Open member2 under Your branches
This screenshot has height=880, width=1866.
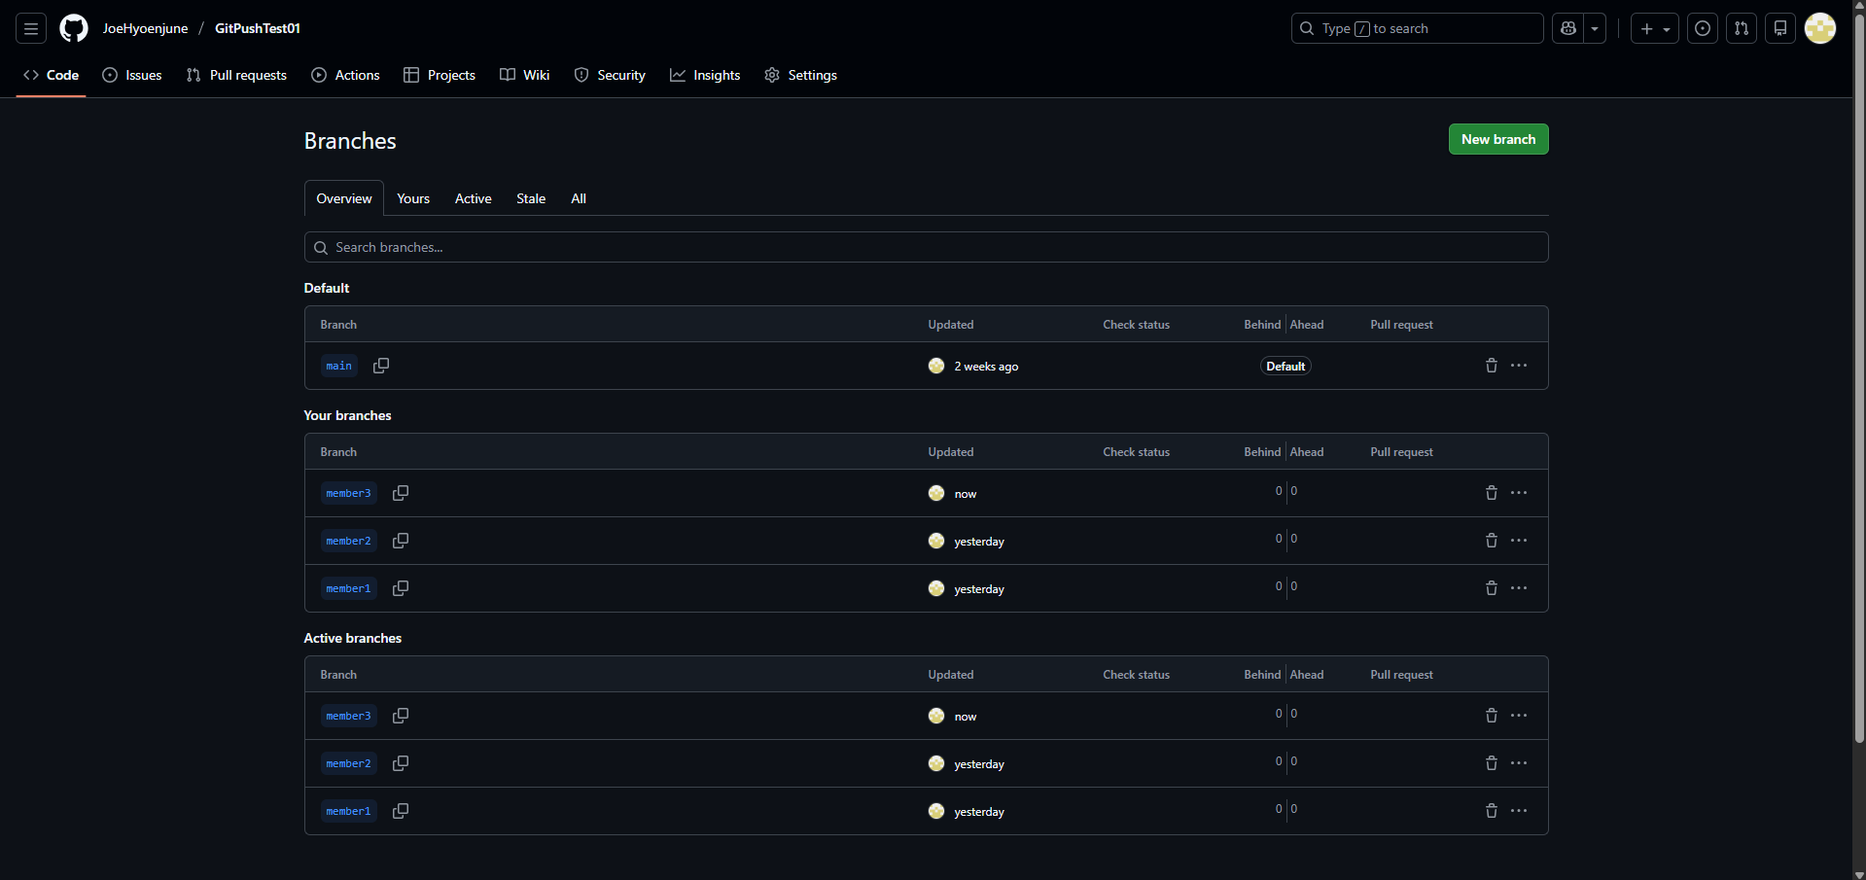point(348,541)
